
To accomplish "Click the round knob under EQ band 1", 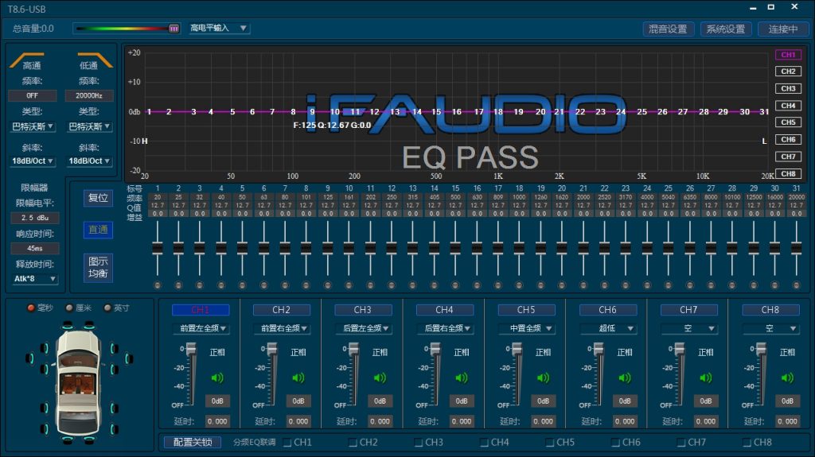I will point(158,285).
